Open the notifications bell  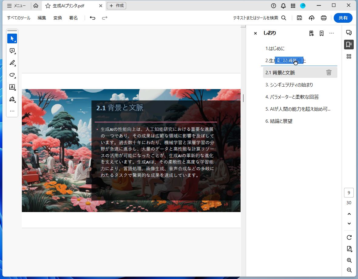[283, 6]
